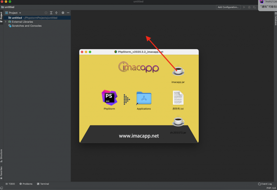Open the Applications folder shortcut

click(144, 98)
